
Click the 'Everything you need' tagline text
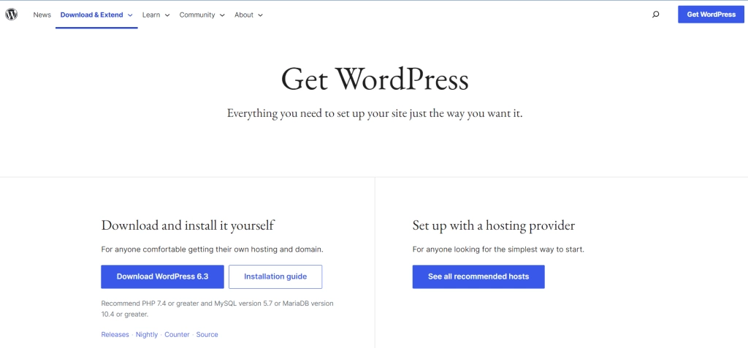click(375, 114)
